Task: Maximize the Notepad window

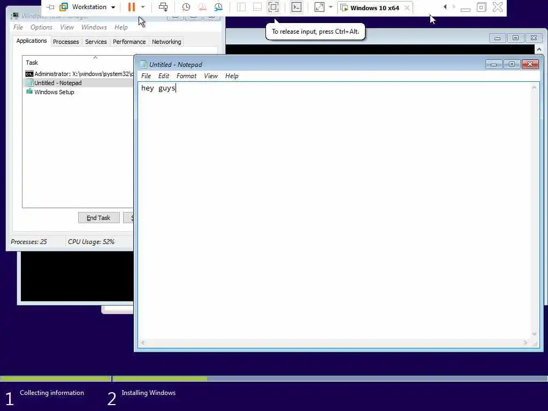Action: click(x=512, y=64)
